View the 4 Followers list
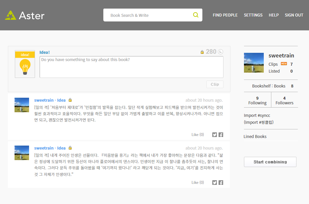This screenshot has width=309, height=204. click(284, 101)
